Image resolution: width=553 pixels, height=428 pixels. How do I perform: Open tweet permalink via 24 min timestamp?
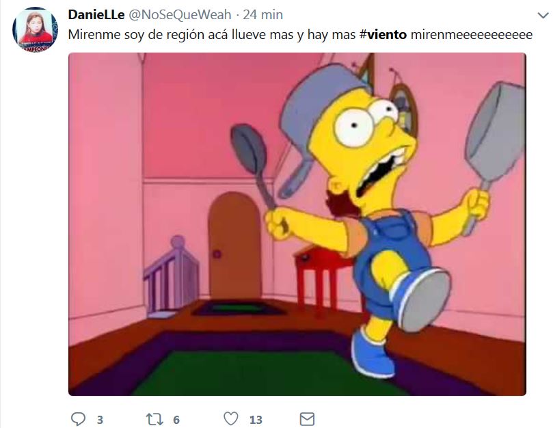click(262, 15)
